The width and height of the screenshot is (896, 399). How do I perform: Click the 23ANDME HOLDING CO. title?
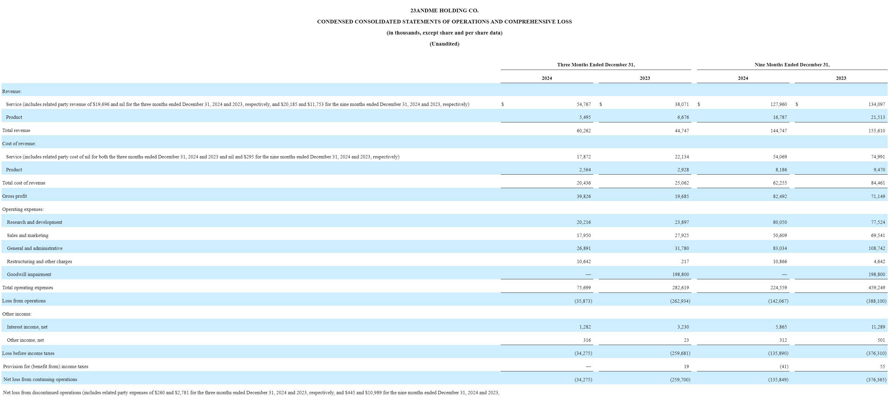[444, 10]
